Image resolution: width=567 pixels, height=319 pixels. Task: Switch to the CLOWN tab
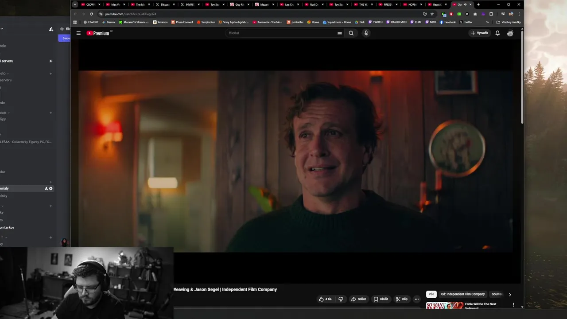(x=91, y=4)
